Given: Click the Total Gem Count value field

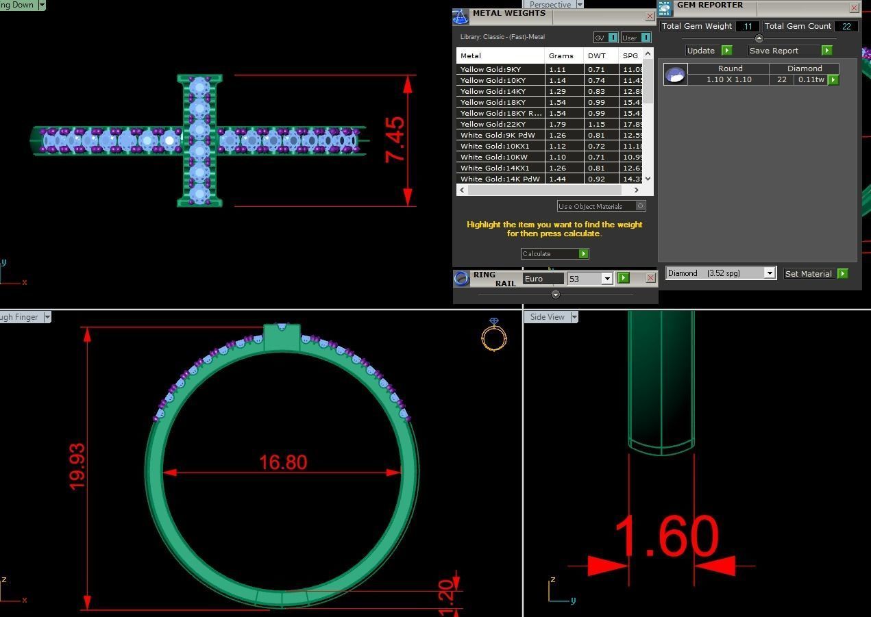Looking at the screenshot, I should pyautogui.click(x=846, y=26).
